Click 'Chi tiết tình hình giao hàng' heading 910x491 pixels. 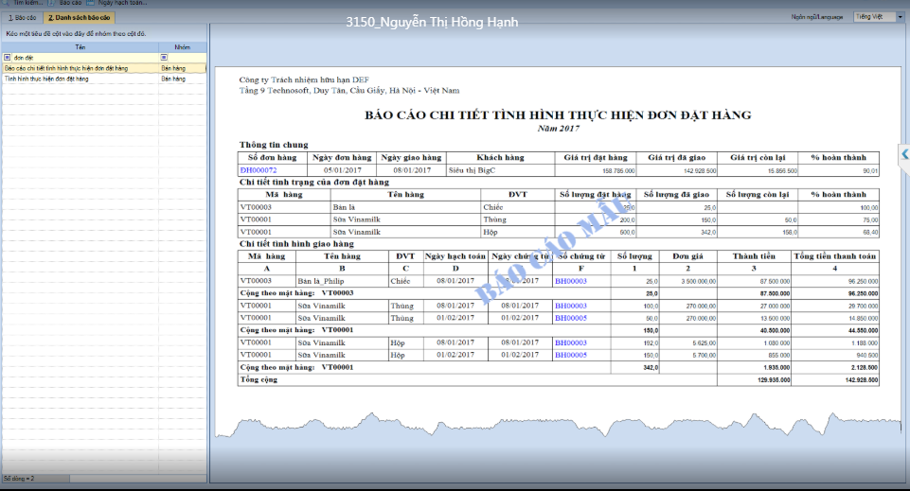[x=296, y=244]
